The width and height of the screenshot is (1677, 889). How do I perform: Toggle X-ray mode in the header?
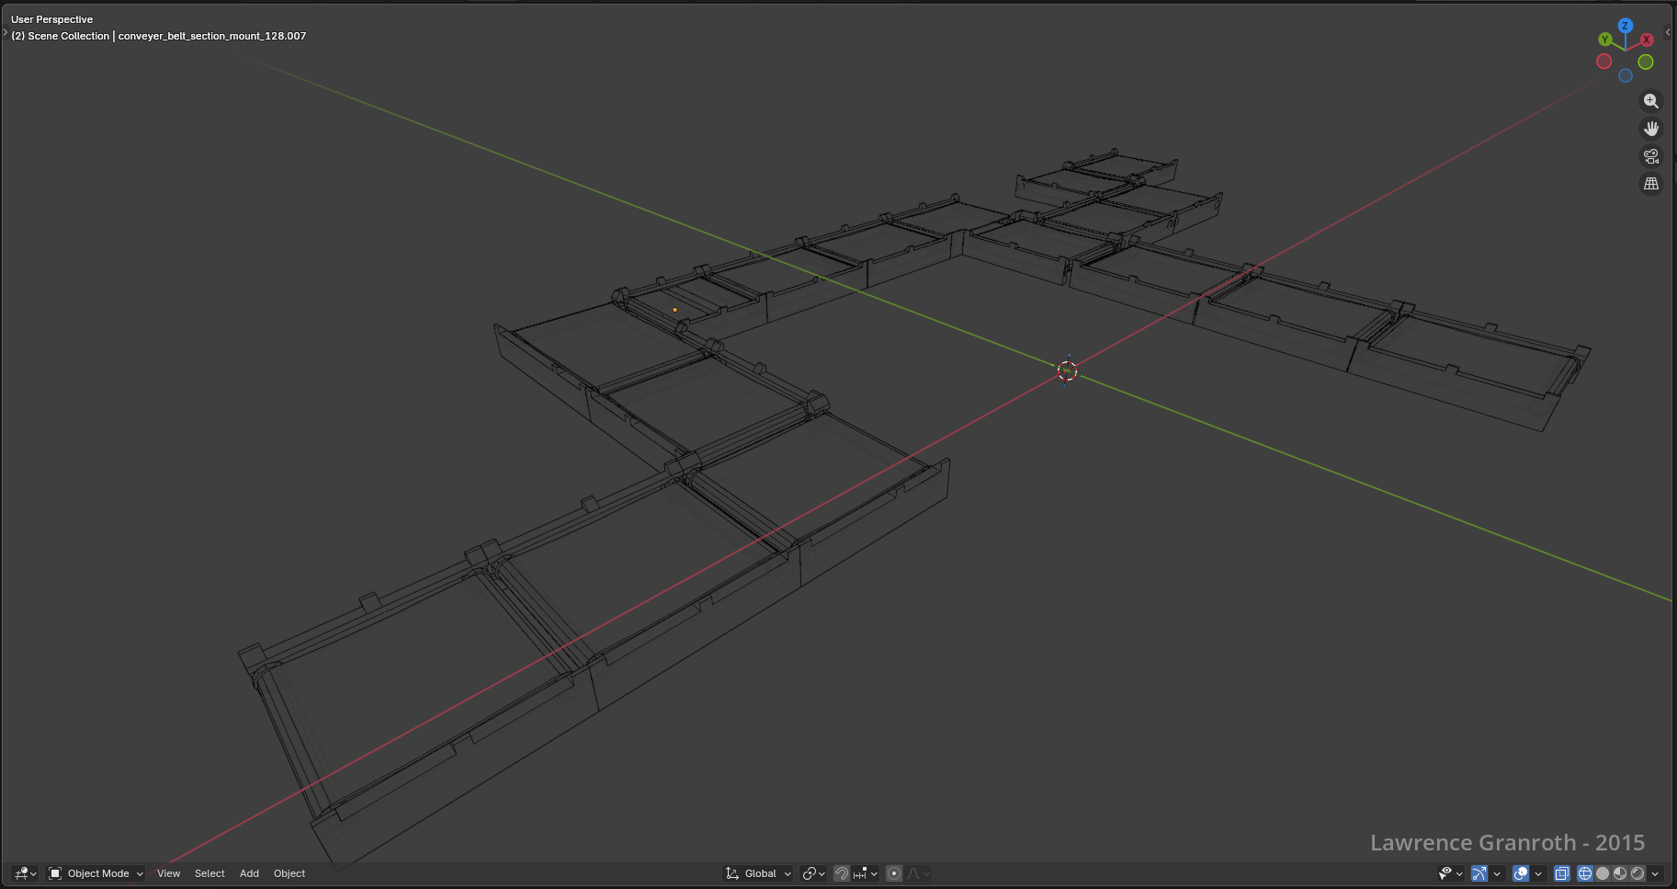[x=1562, y=873]
